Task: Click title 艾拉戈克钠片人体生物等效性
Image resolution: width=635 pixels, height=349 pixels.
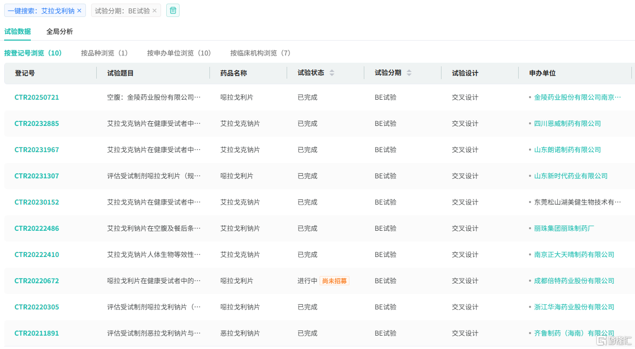Action: point(154,254)
